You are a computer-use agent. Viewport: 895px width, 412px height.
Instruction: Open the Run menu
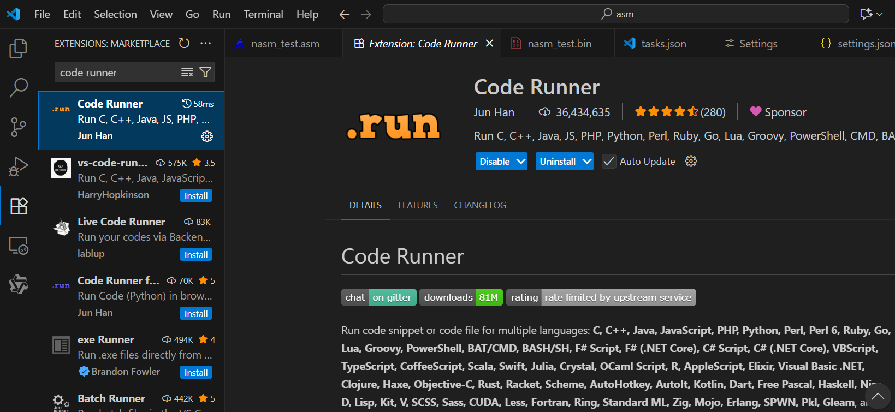pyautogui.click(x=221, y=14)
